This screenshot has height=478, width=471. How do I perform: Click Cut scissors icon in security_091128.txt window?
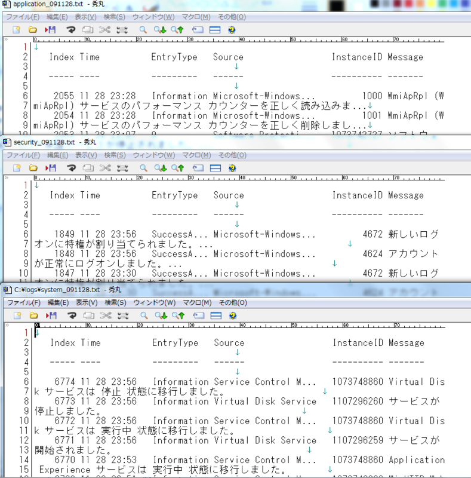(105, 168)
